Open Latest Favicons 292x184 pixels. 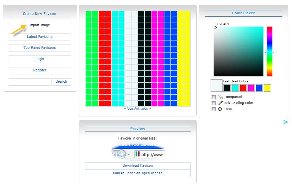coord(40,37)
